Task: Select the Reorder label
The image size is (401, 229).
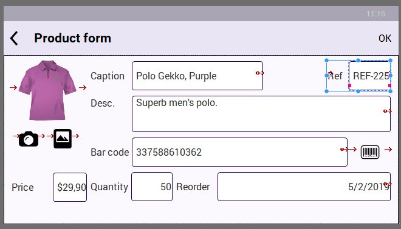Action: click(193, 187)
